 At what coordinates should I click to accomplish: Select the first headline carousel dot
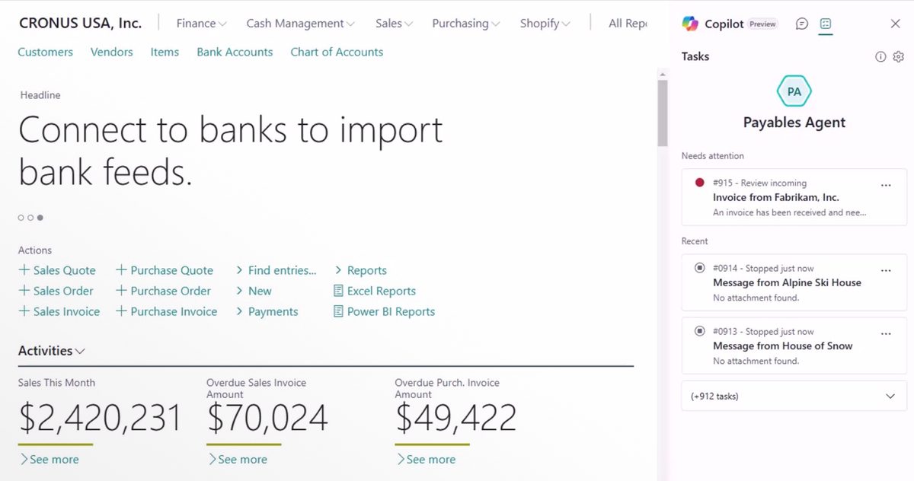[x=21, y=218]
